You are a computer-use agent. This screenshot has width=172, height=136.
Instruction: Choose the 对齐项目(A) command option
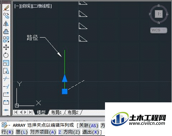pyautogui.click(x=43, y=132)
